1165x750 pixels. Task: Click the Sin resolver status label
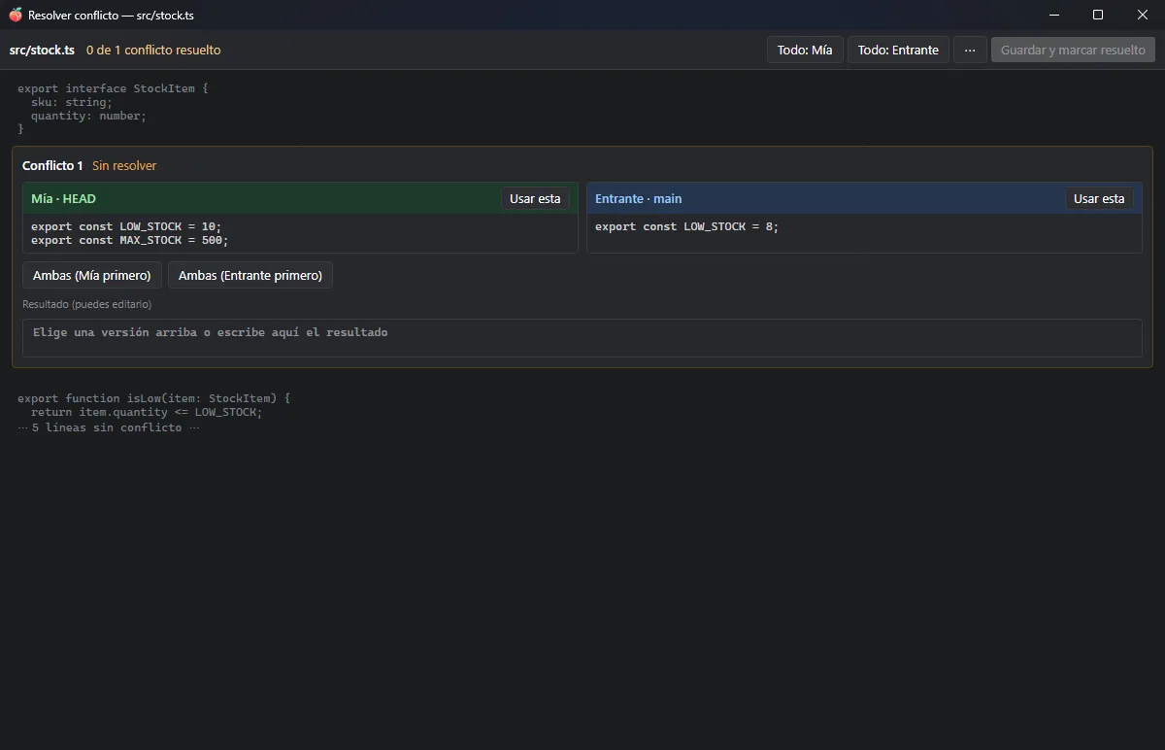coord(124,165)
